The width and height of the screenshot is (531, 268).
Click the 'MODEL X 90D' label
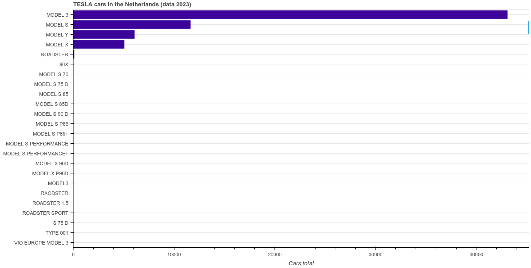coord(52,164)
